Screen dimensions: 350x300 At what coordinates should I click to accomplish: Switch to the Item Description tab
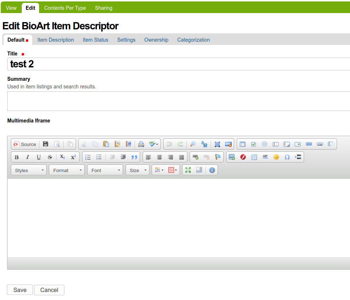[x=56, y=40]
